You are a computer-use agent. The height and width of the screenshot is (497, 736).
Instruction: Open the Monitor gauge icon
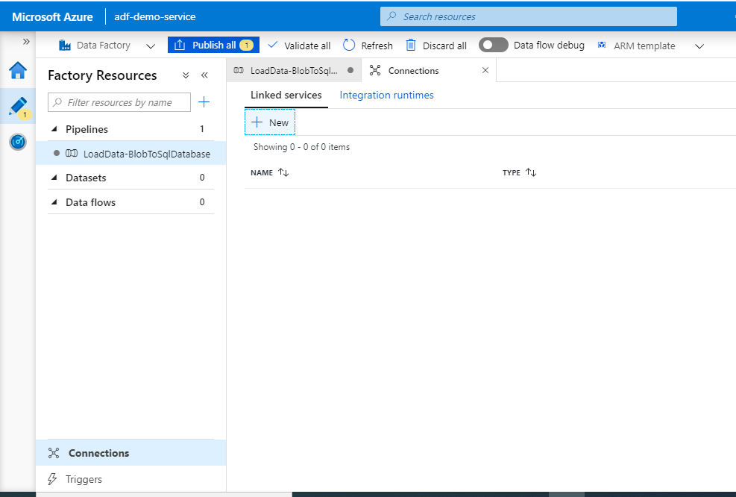18,141
